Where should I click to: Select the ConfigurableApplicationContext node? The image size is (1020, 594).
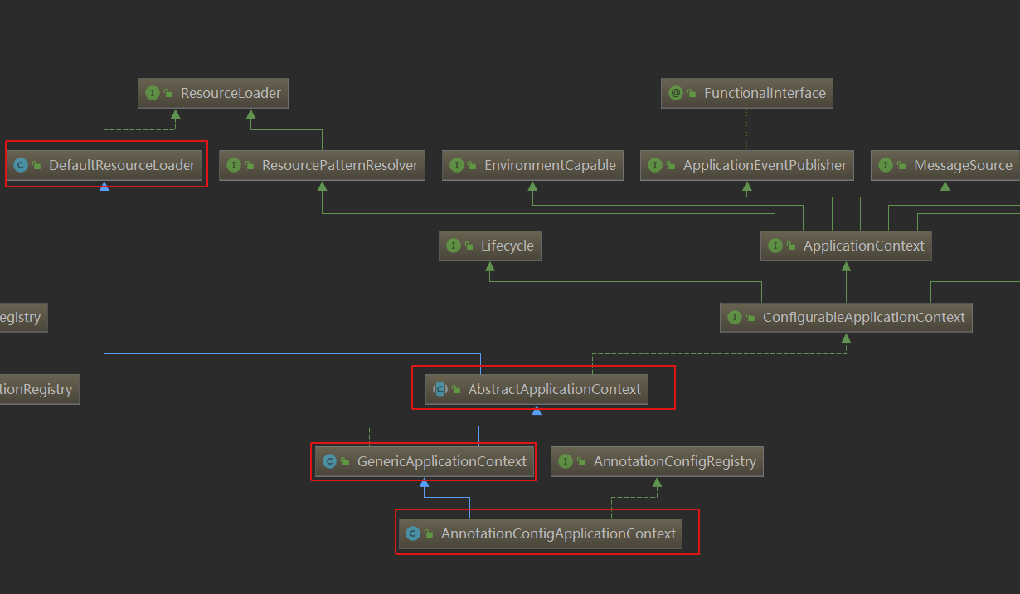pos(846,317)
